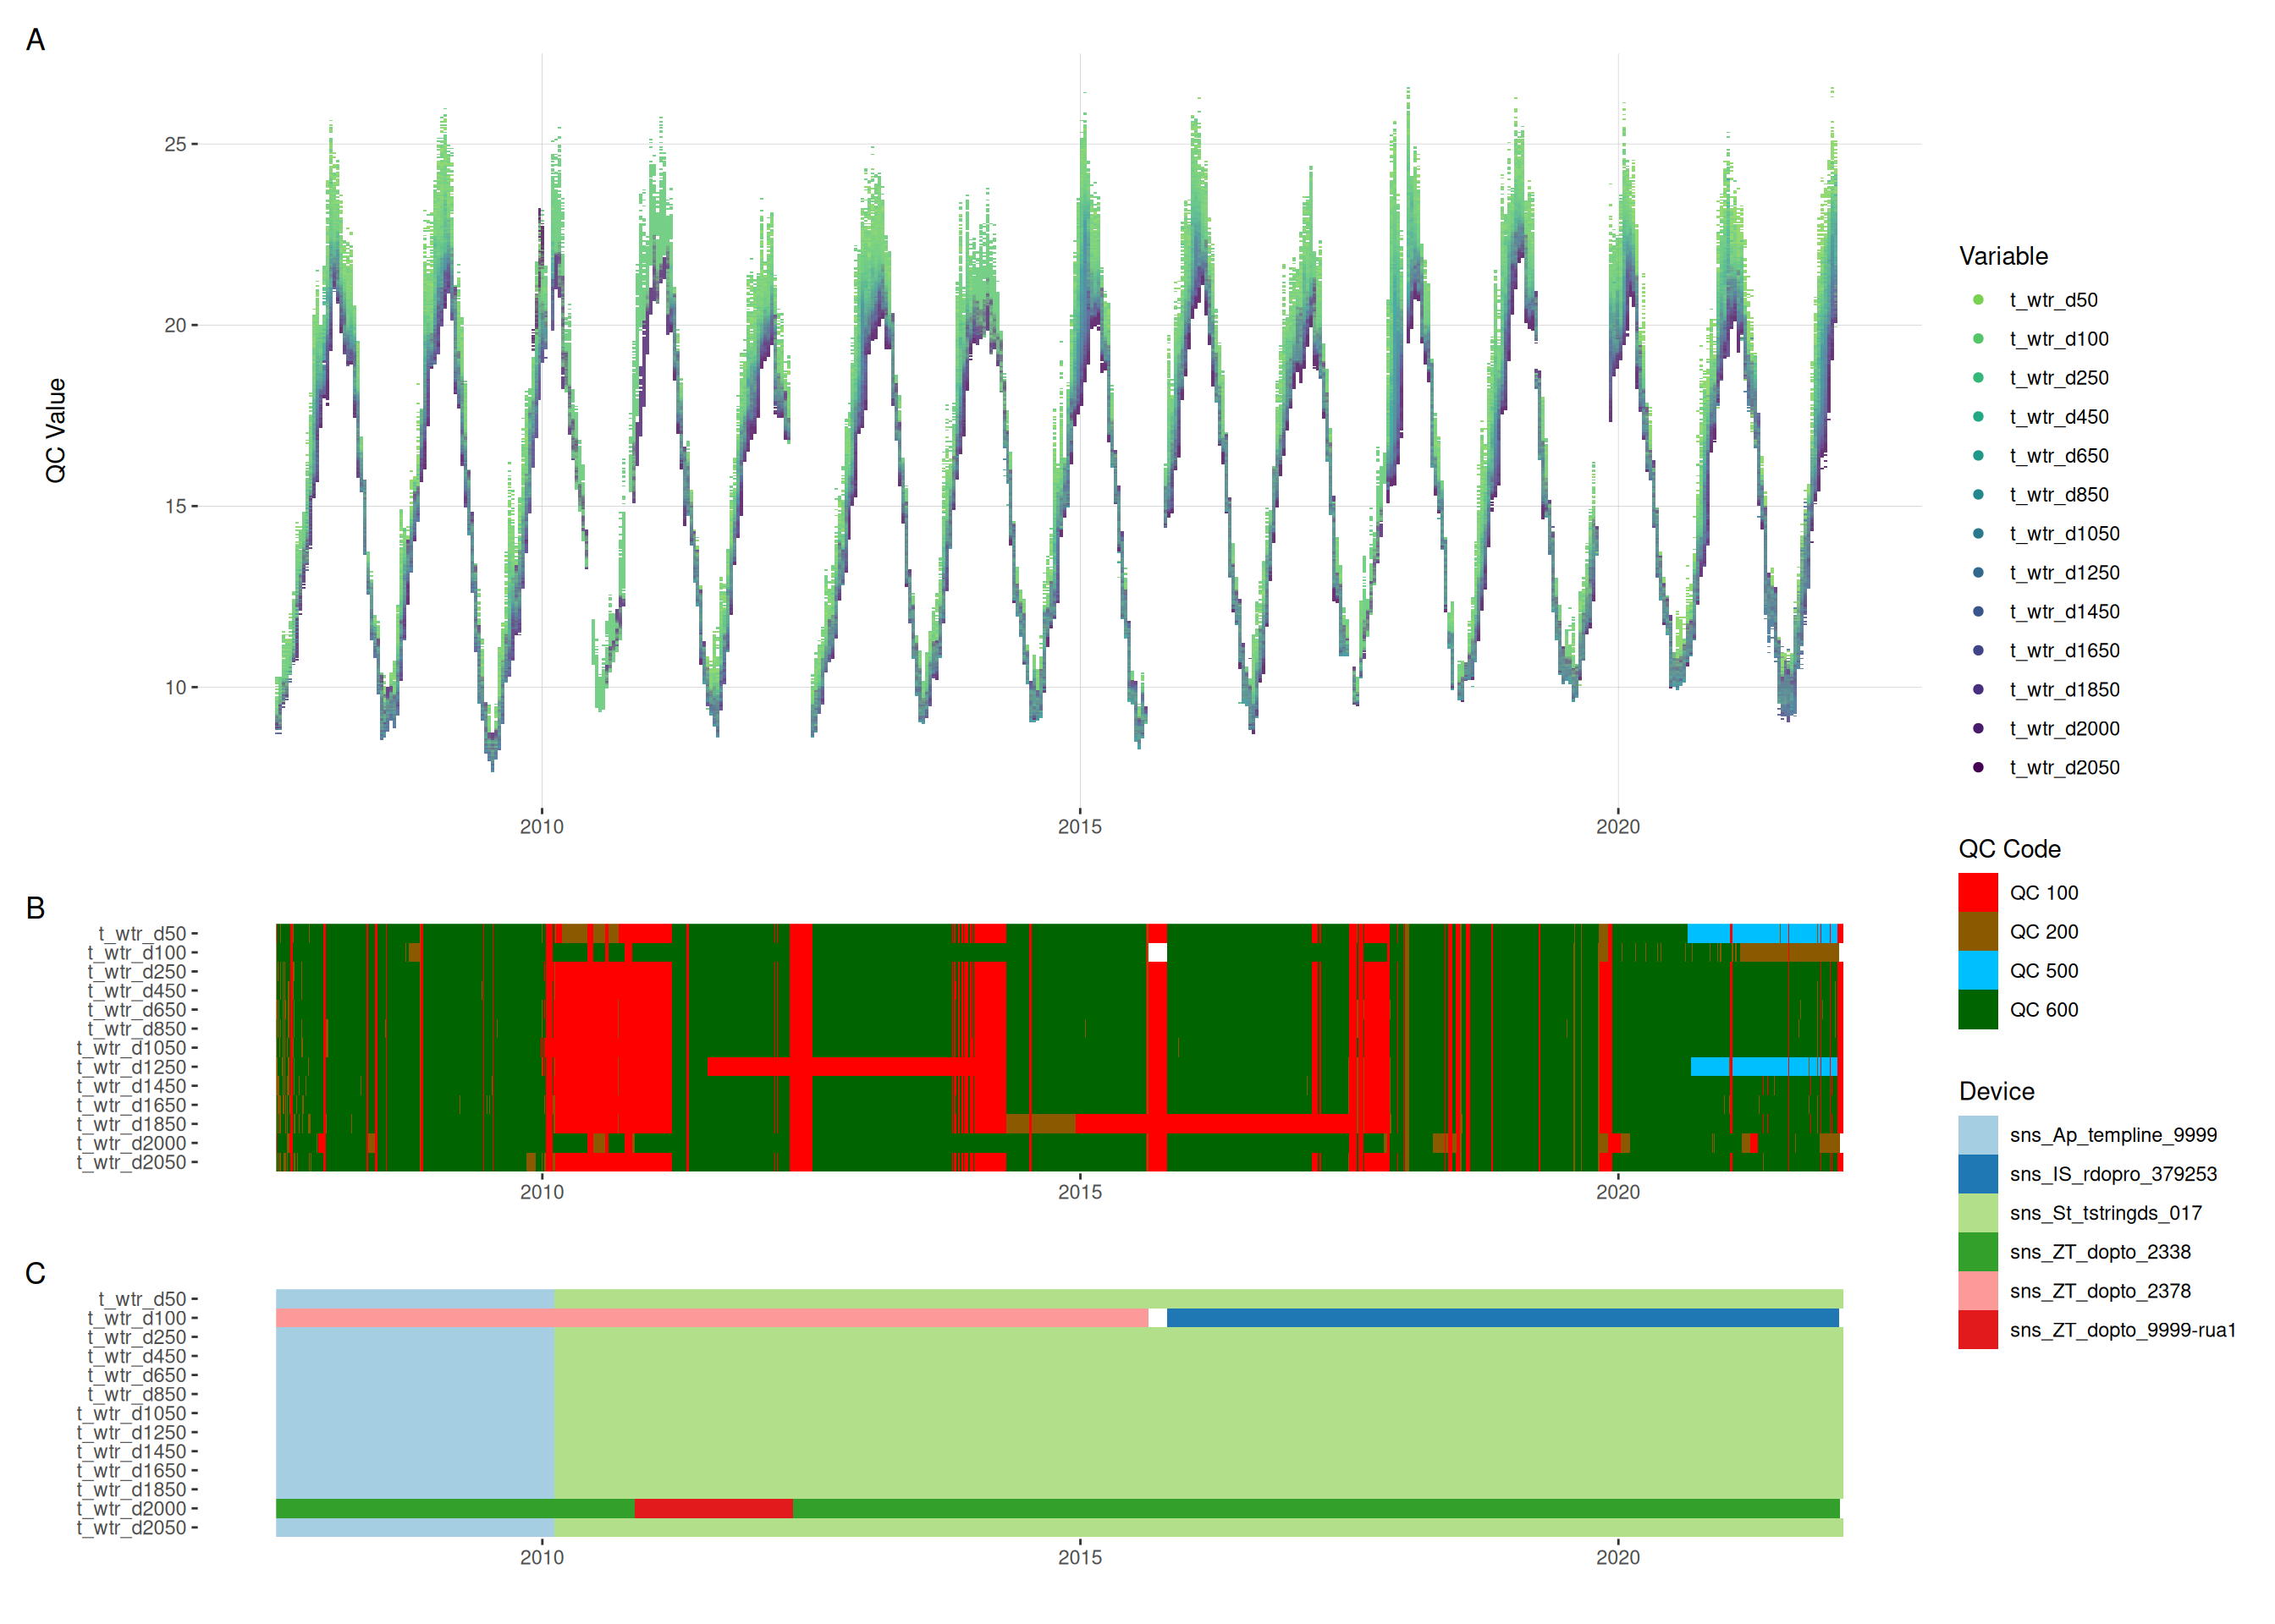Click the t_wtr_d1050 variable legend dot
Screen dimensions: 2275x1624
click(x=1978, y=533)
